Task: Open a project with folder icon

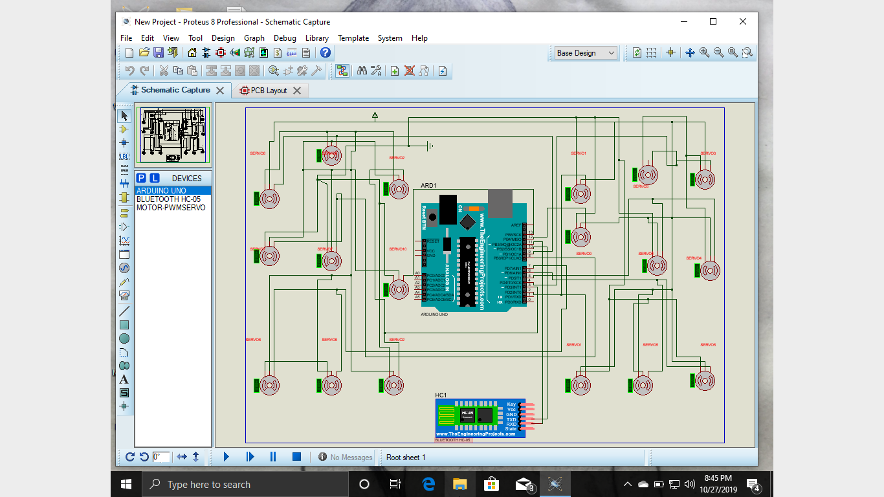Action: [144, 52]
